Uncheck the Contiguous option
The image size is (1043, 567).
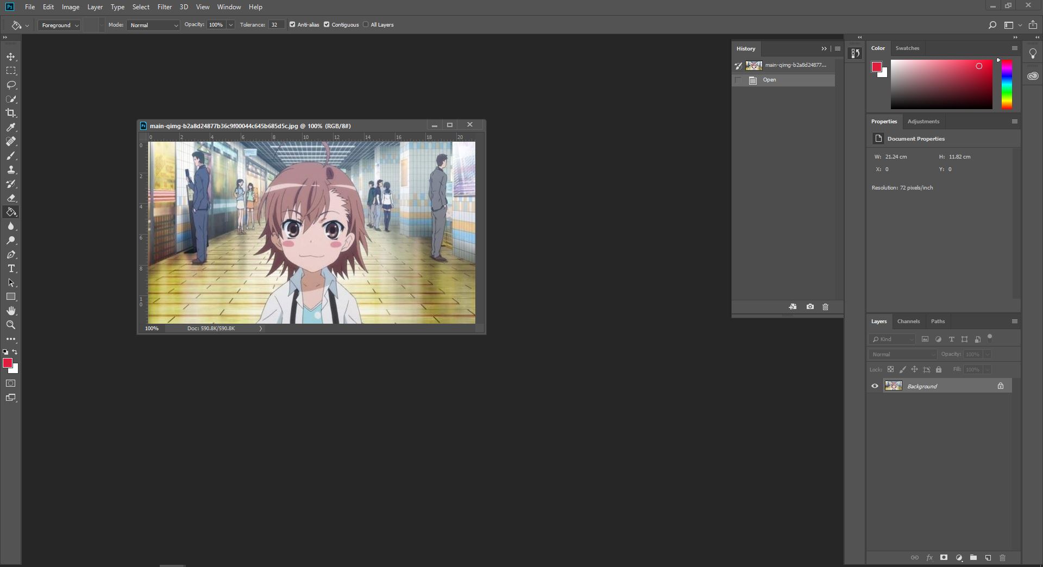coord(326,24)
